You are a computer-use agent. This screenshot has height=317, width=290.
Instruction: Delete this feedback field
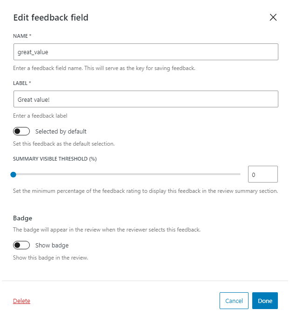point(21,301)
